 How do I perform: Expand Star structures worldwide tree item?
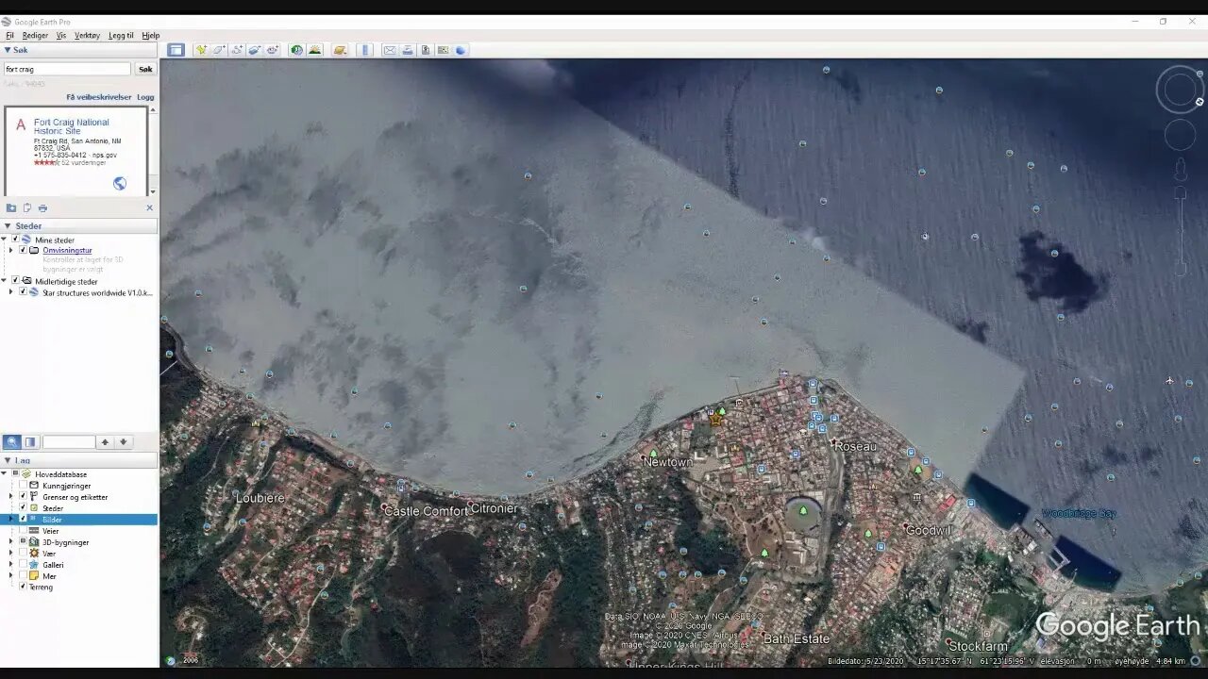tap(11, 292)
